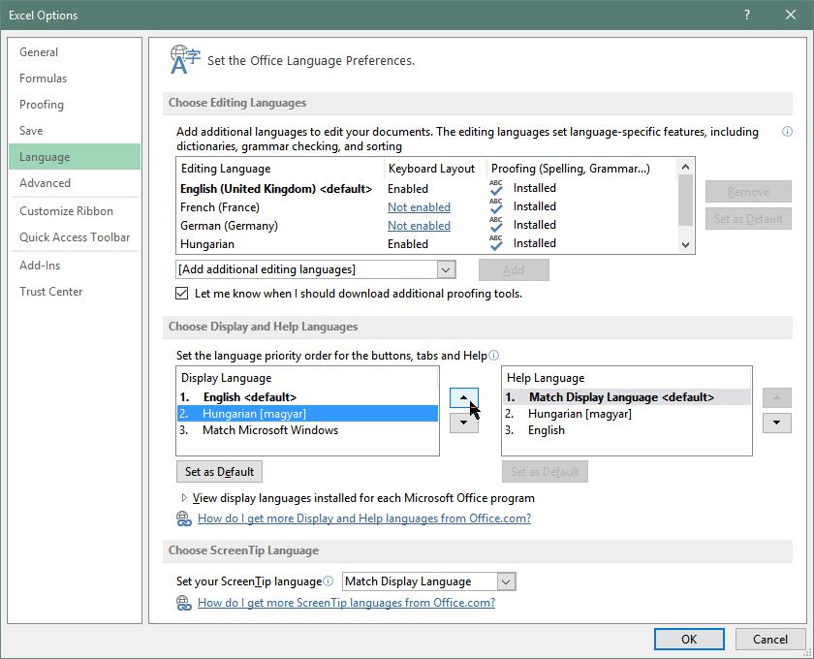Viewport: 814px width, 659px height.
Task: Select 'Hungarian [magyar]' in Display Language list
Action: coord(308,414)
